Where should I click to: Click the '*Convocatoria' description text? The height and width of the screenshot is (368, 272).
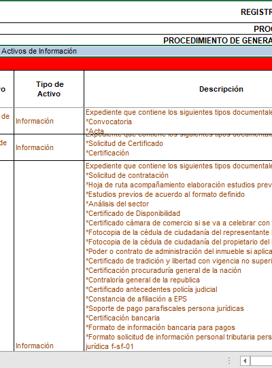109,122
